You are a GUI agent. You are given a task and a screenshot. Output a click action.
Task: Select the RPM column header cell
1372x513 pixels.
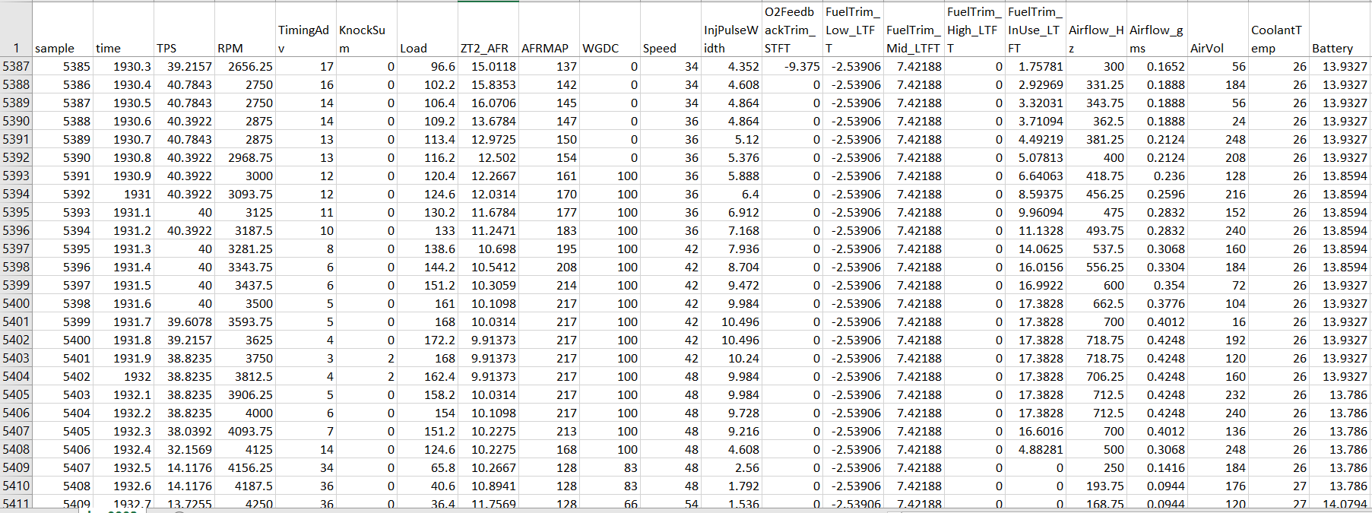[244, 30]
